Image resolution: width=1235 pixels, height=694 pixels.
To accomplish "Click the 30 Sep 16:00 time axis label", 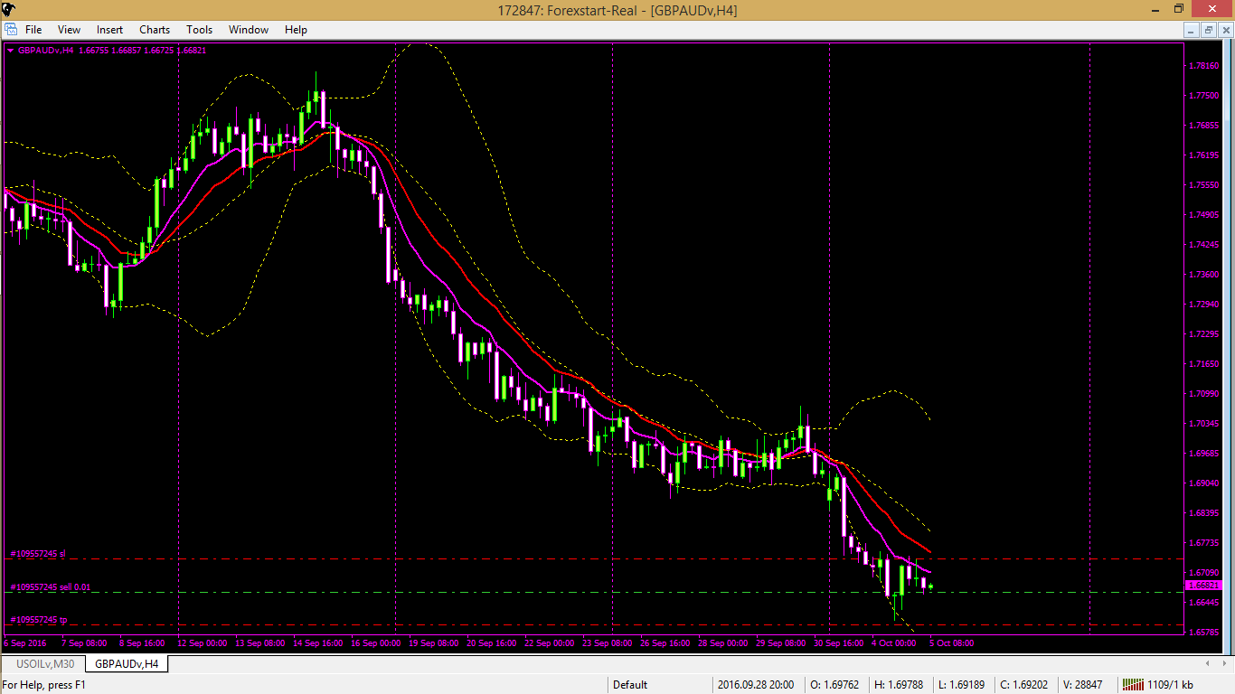I will click(839, 643).
